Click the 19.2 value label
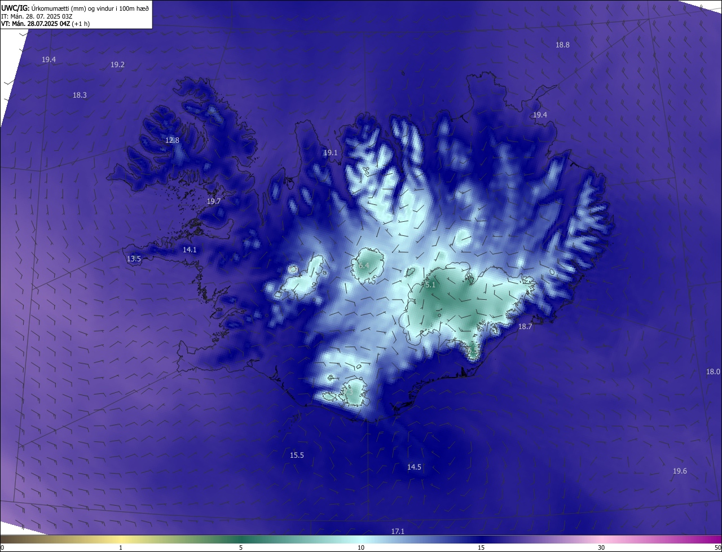 [117, 65]
